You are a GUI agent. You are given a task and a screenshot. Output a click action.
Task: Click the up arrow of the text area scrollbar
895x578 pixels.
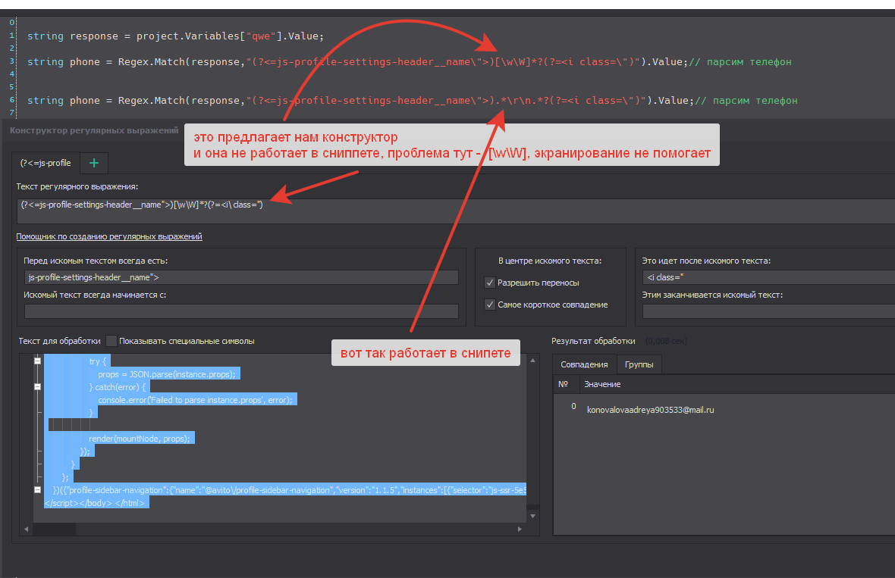(x=532, y=361)
